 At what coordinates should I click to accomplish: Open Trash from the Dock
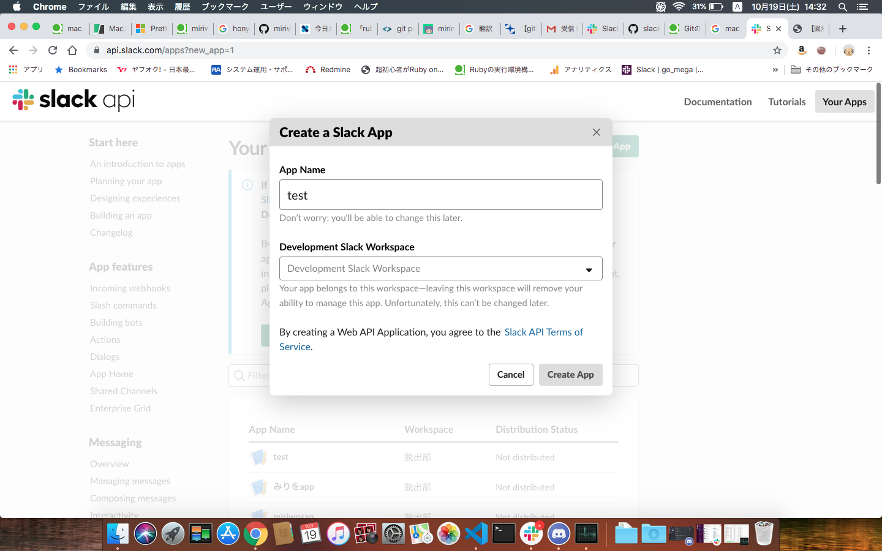pos(764,533)
